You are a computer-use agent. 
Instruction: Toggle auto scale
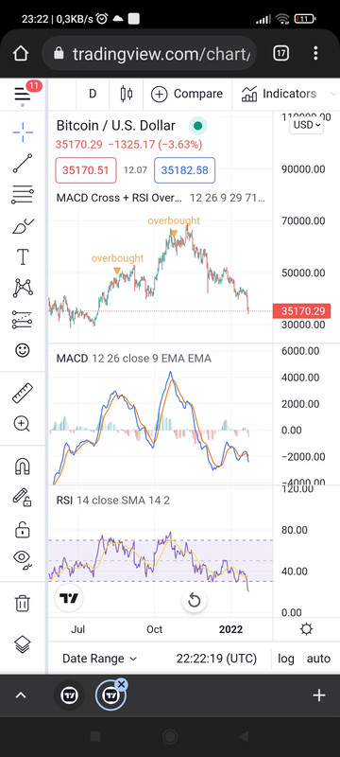coord(318,659)
